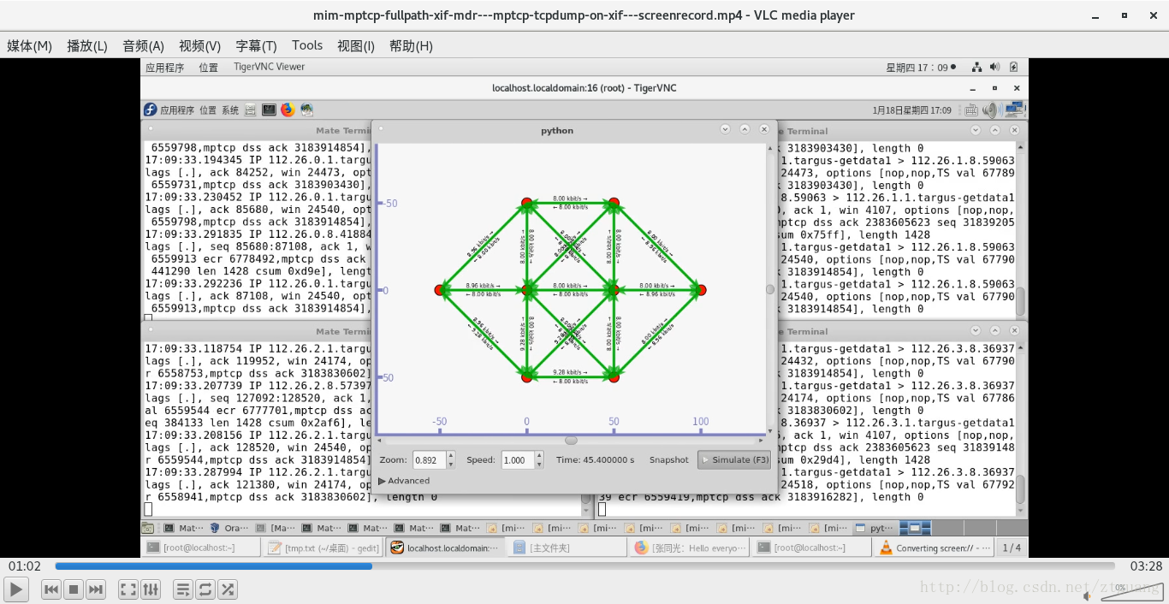The width and height of the screenshot is (1169, 604).
Task: Open the Tools menu in VLC
Action: pyautogui.click(x=307, y=46)
